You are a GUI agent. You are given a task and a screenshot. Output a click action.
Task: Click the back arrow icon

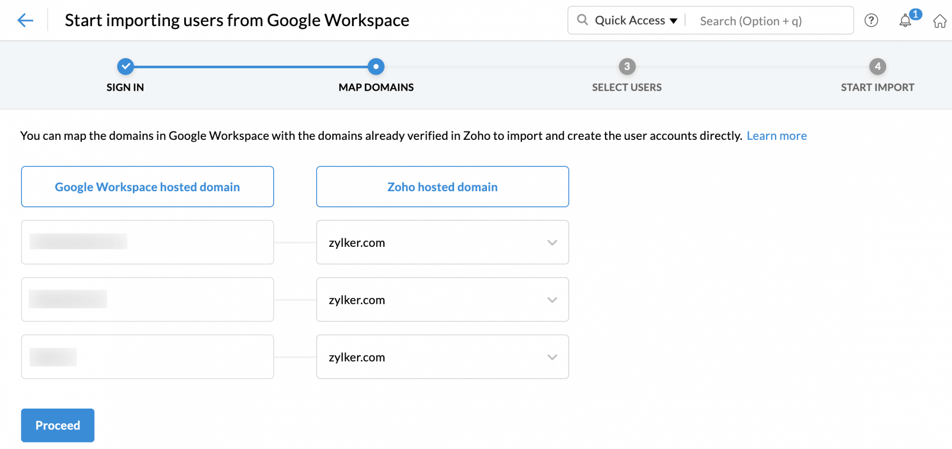(x=25, y=20)
